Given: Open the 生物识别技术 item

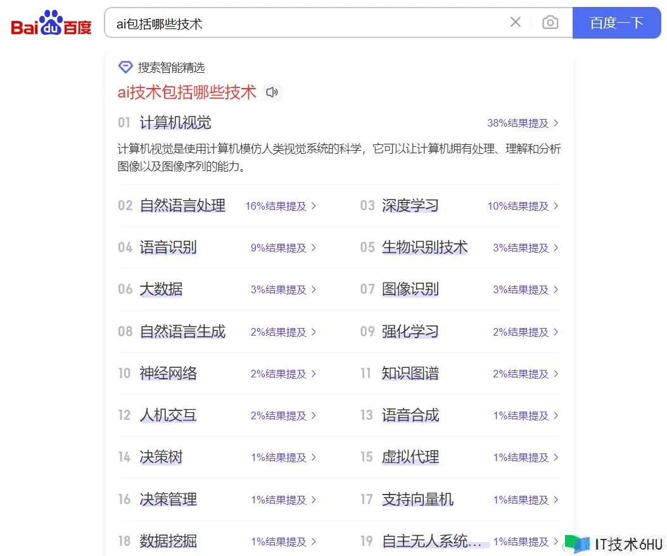Looking at the screenshot, I should pos(424,248).
